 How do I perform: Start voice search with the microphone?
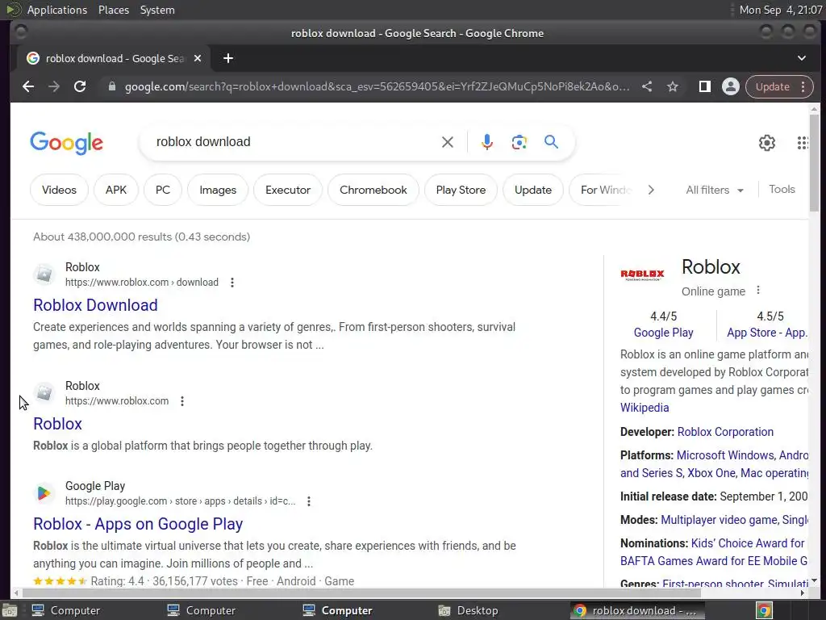click(486, 142)
